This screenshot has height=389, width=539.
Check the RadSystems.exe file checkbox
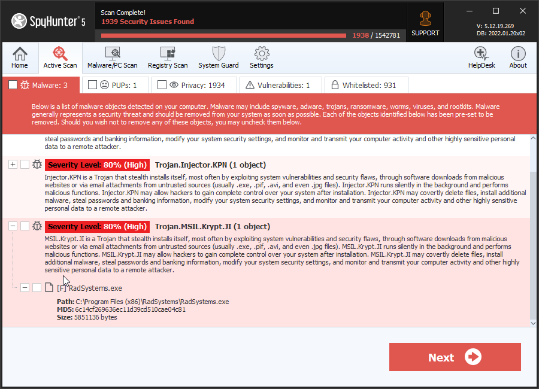tap(37, 287)
